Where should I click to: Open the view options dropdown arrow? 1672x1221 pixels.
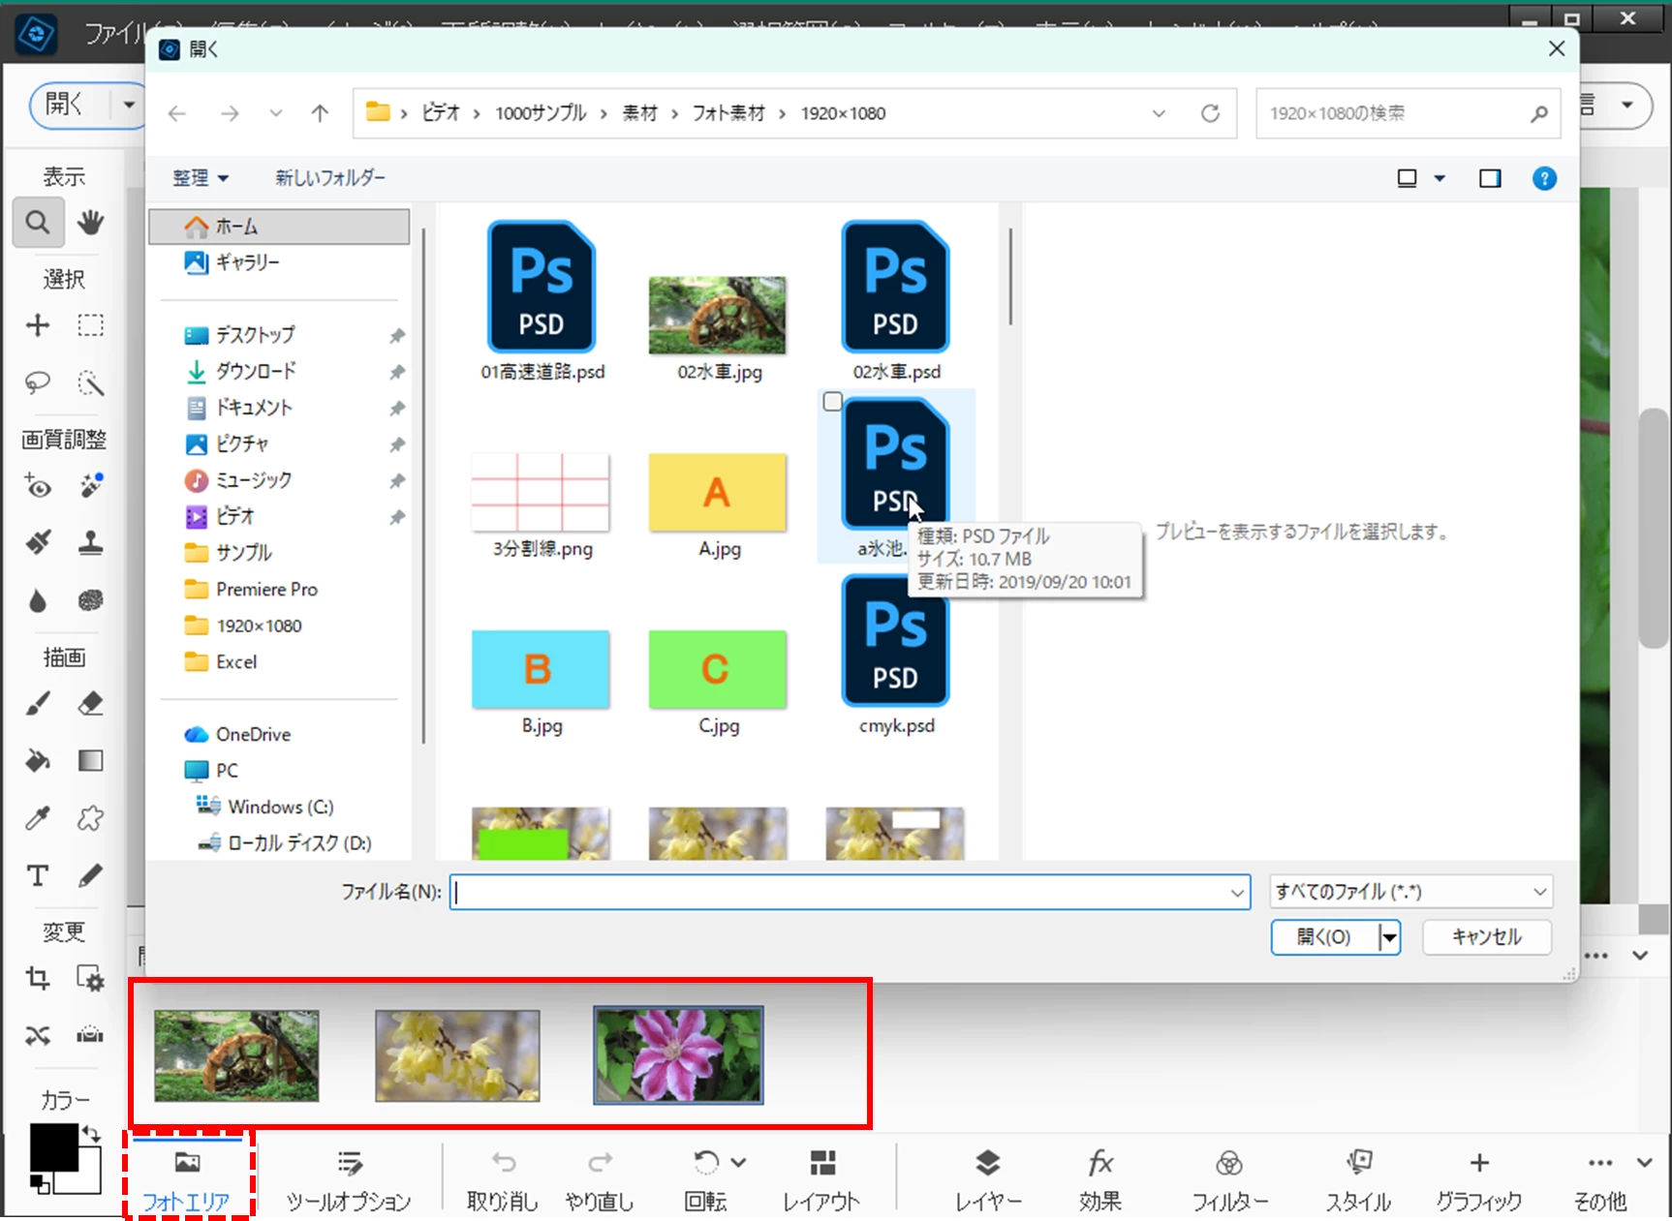coord(1440,178)
